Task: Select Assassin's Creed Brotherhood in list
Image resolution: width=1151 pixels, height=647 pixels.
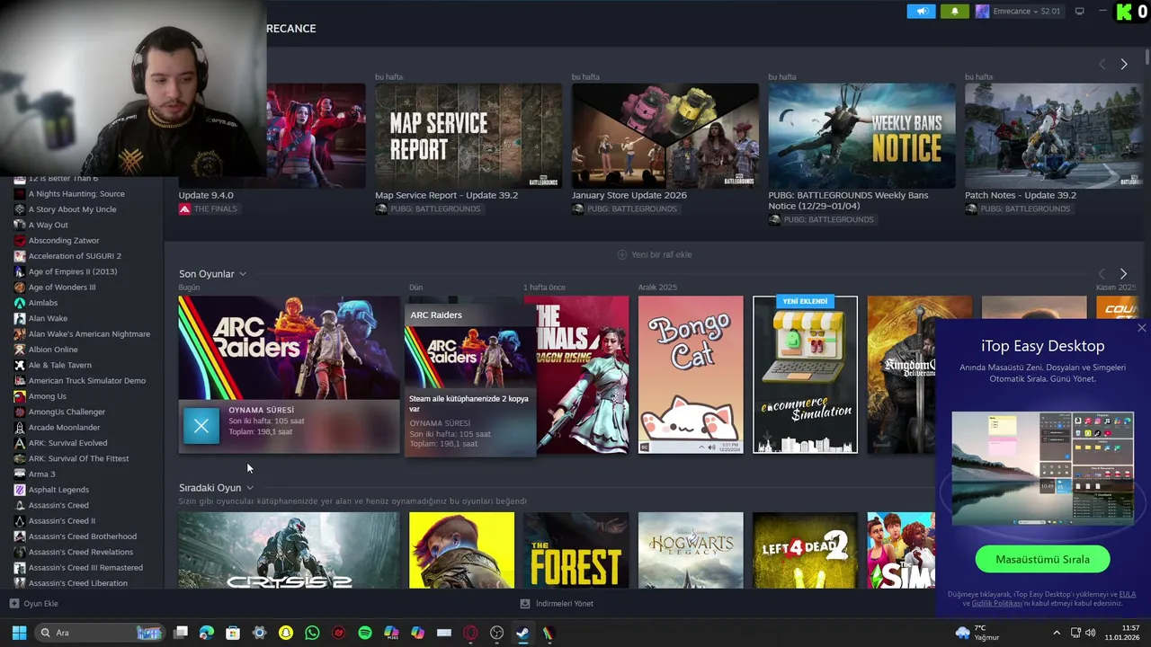Action: click(x=82, y=536)
